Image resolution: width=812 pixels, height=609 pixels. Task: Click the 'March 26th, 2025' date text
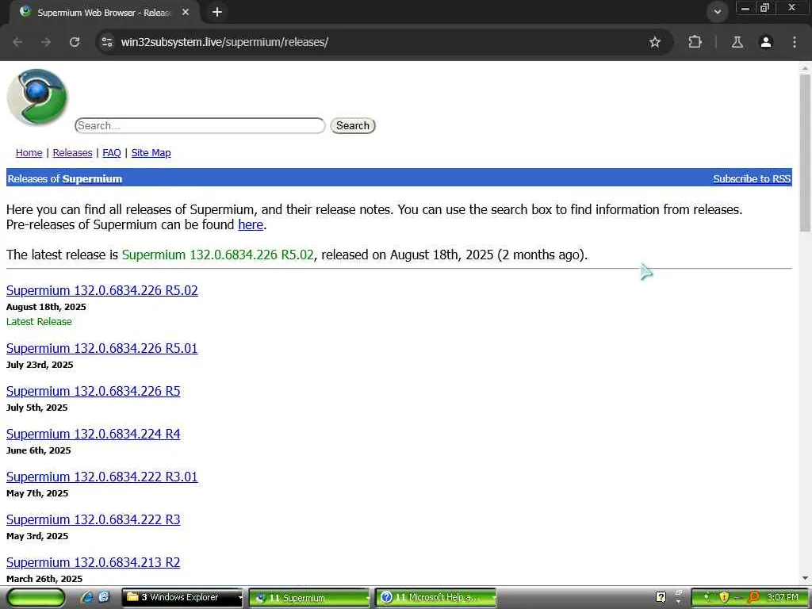tap(44, 579)
